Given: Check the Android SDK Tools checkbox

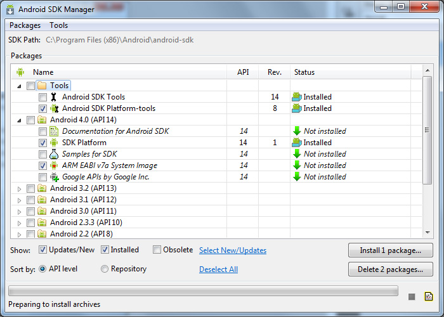Looking at the screenshot, I should tap(42, 98).
